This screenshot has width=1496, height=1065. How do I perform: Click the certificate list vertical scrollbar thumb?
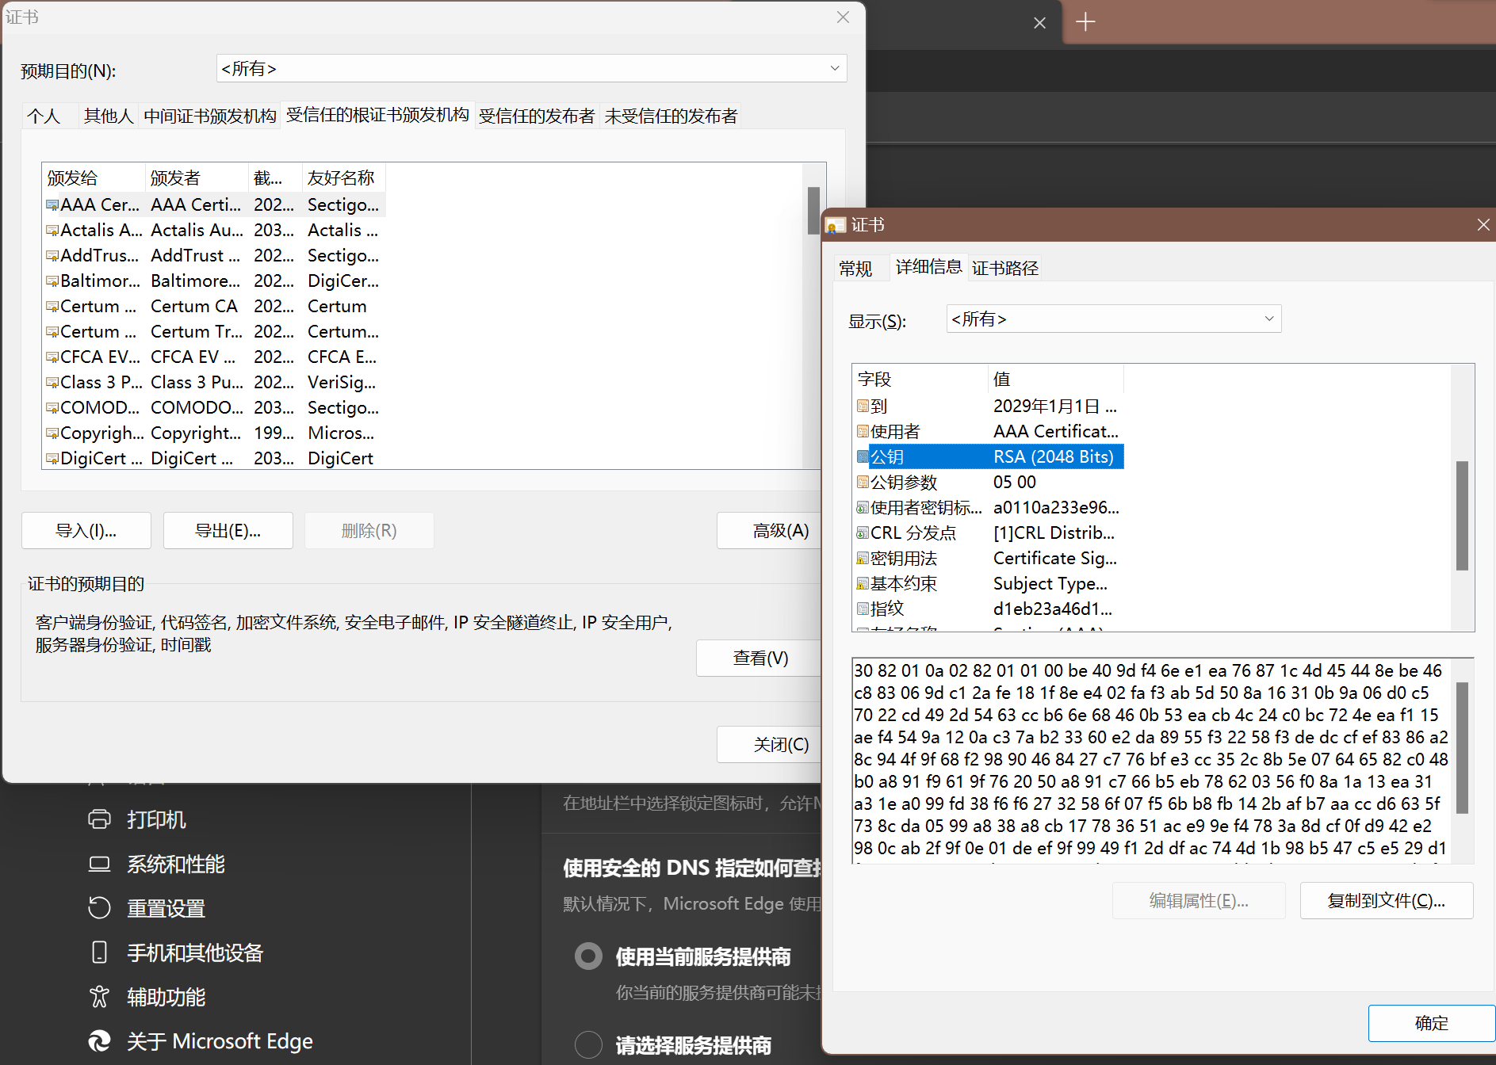(813, 211)
